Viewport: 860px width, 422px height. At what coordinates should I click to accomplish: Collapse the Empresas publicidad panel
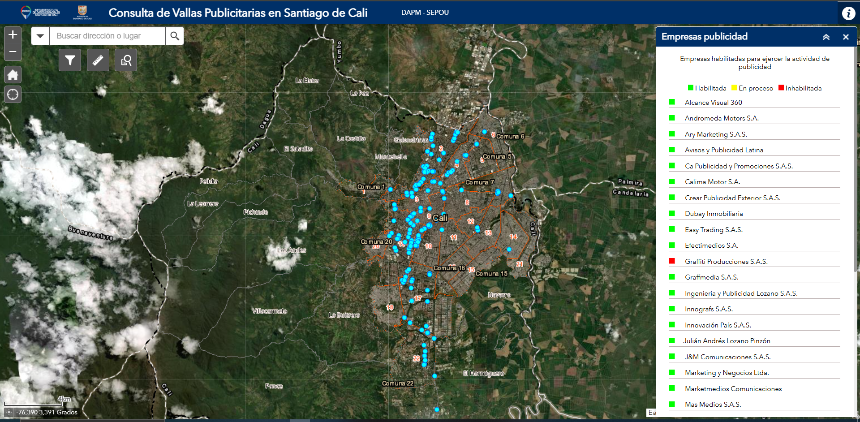click(x=826, y=37)
